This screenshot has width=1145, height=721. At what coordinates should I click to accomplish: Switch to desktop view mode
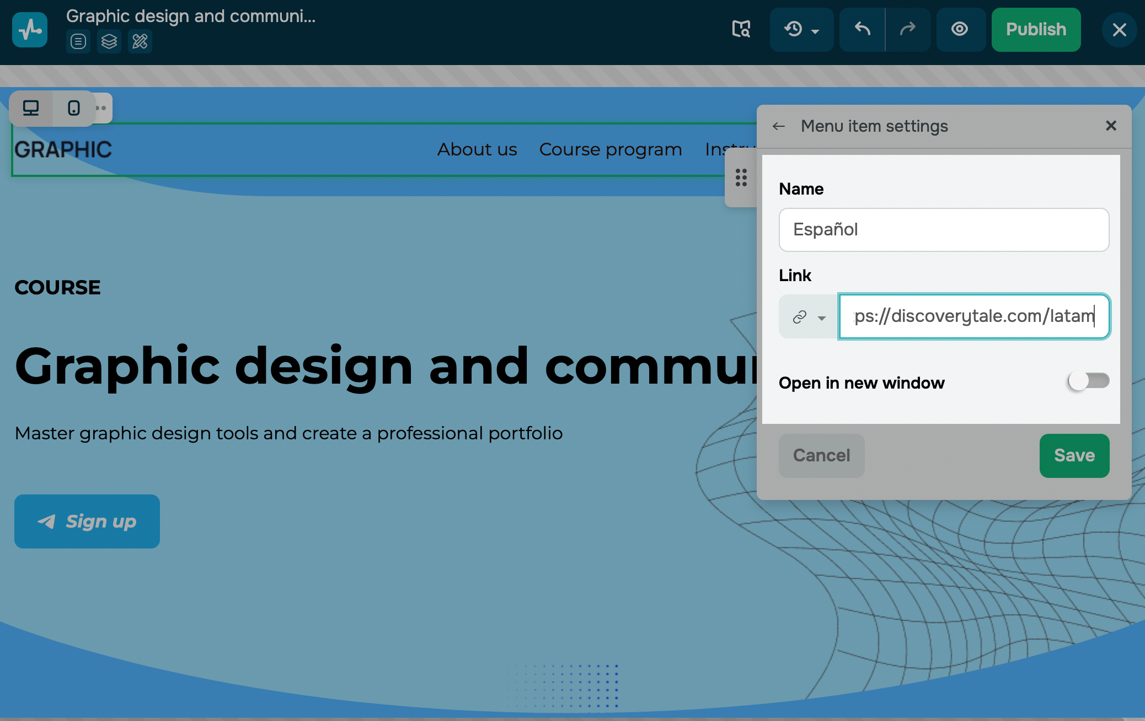(x=31, y=108)
